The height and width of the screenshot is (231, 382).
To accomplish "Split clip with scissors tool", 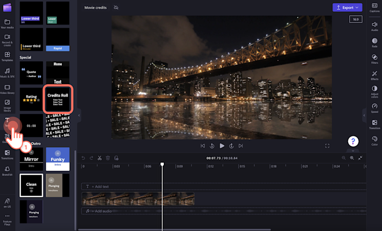I will tap(100, 158).
